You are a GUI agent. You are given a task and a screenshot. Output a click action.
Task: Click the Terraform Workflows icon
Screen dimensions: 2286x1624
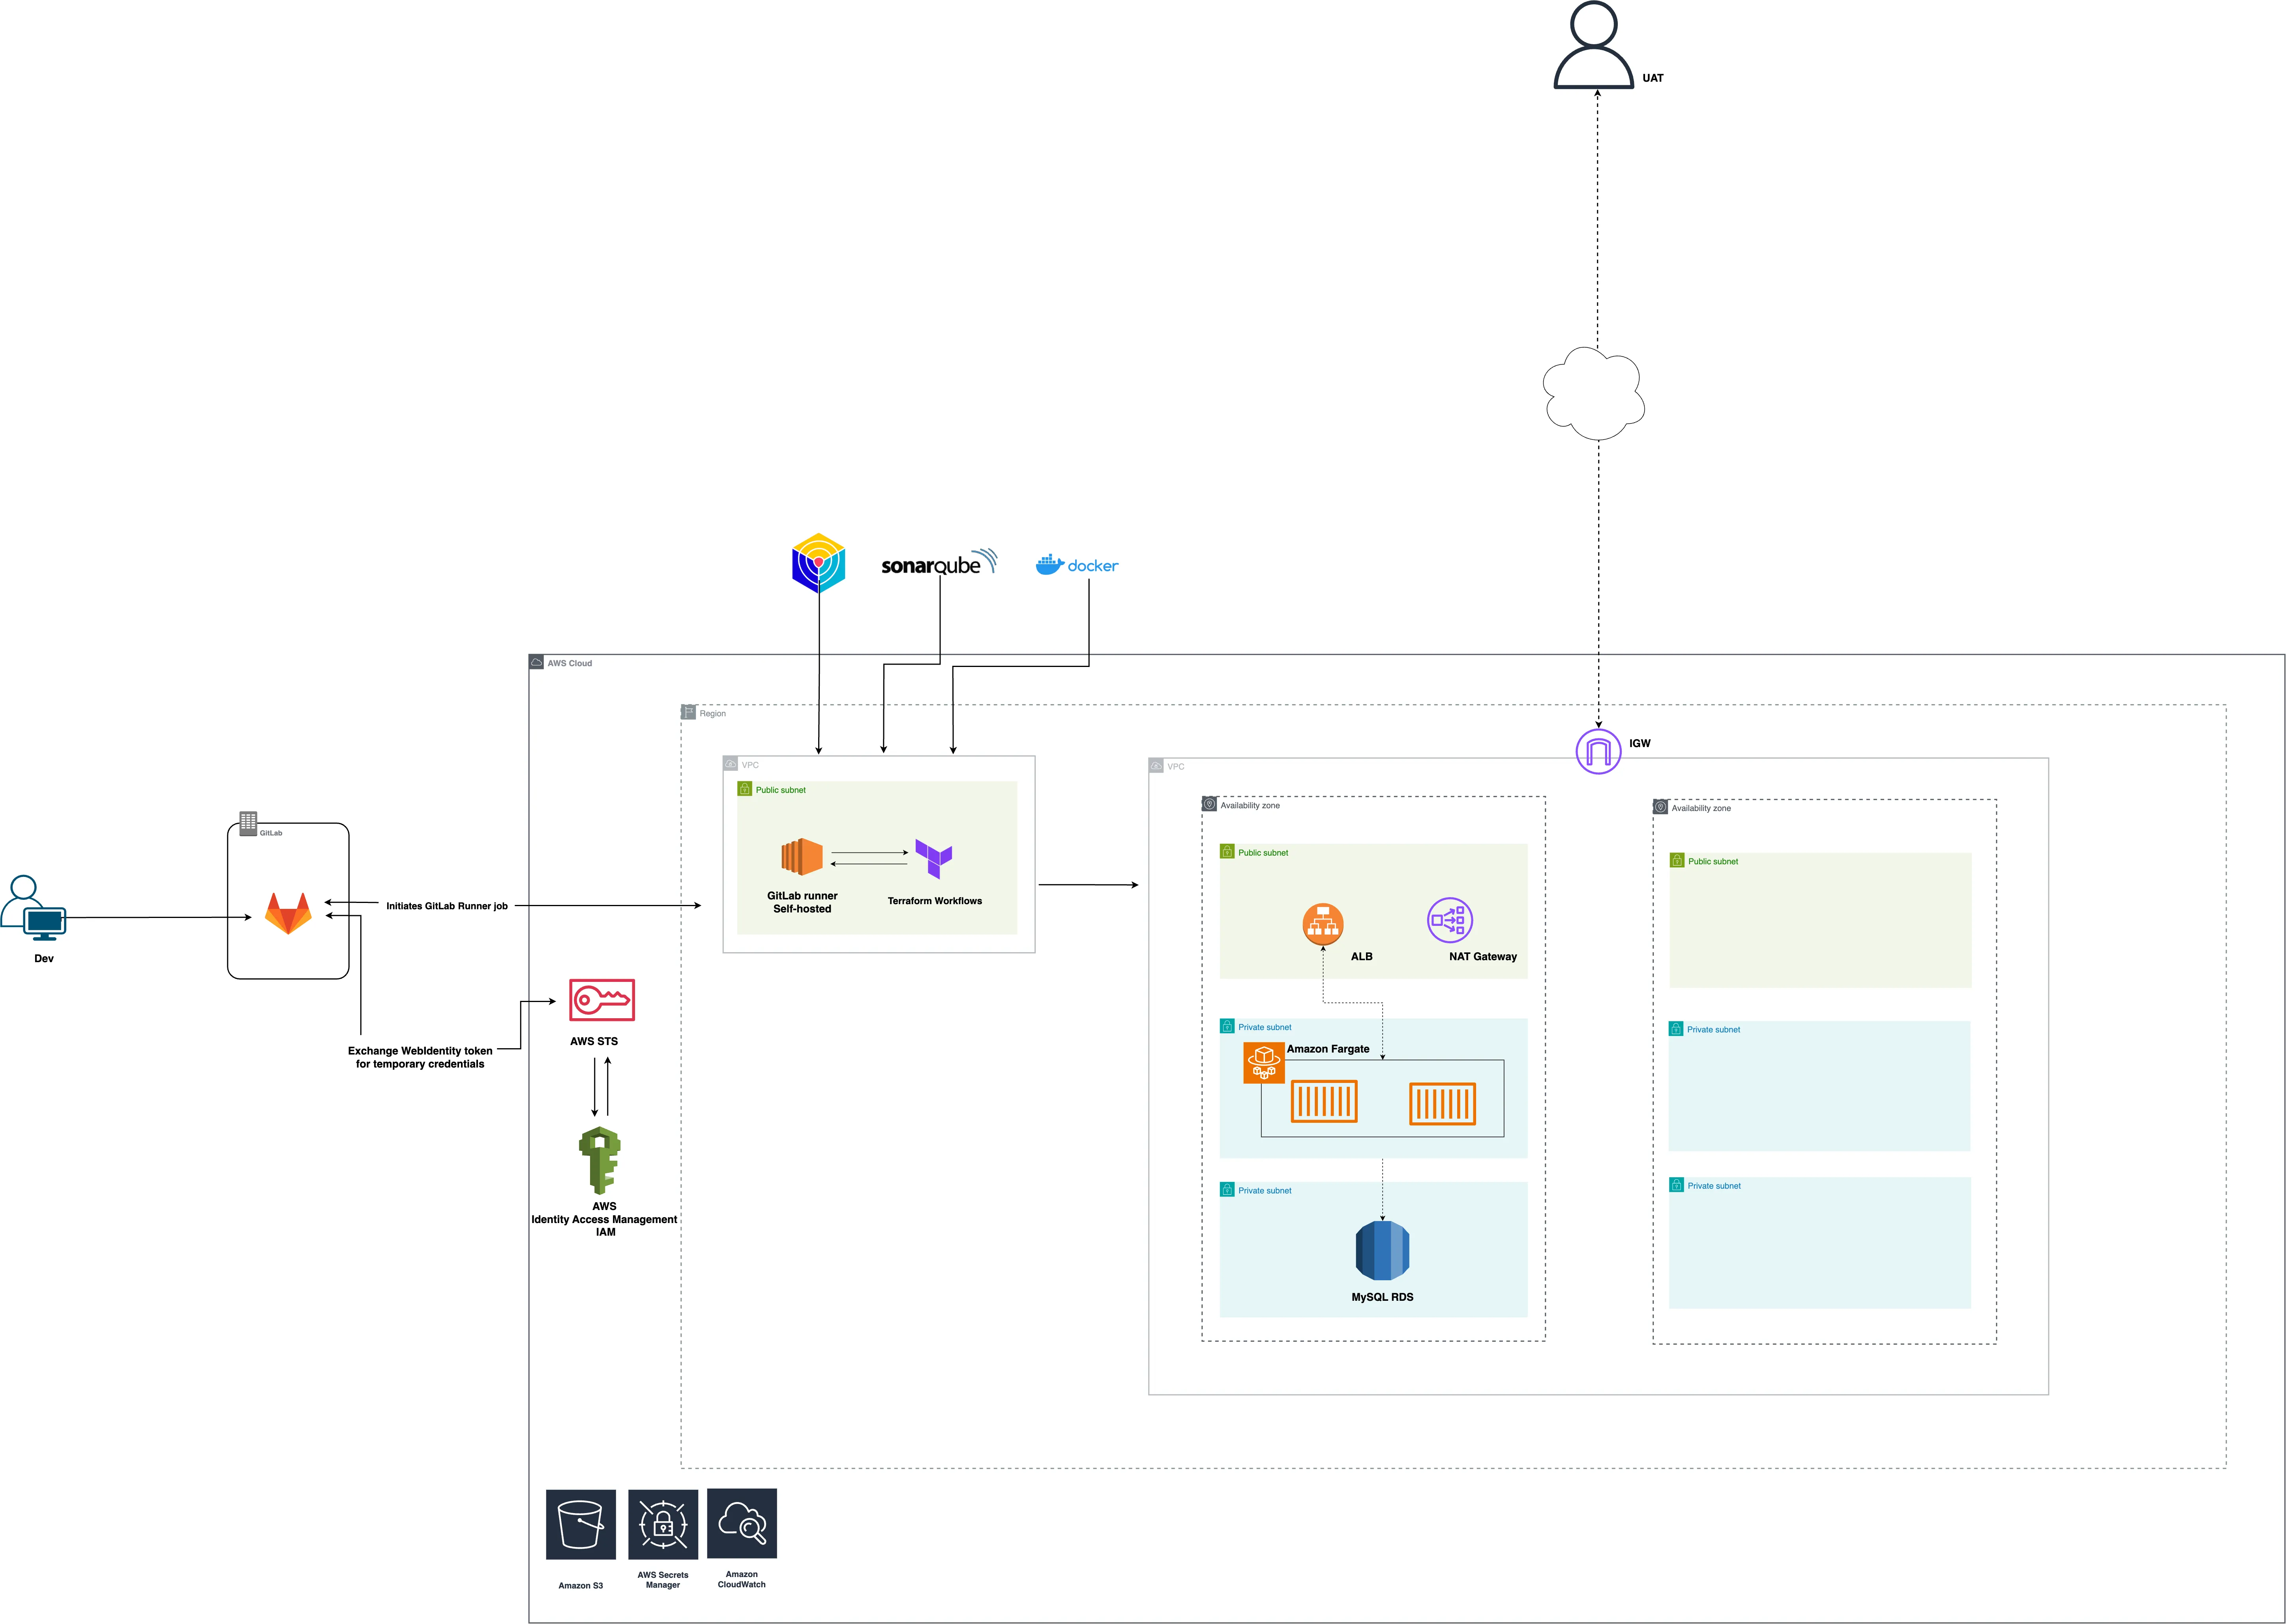pos(933,859)
